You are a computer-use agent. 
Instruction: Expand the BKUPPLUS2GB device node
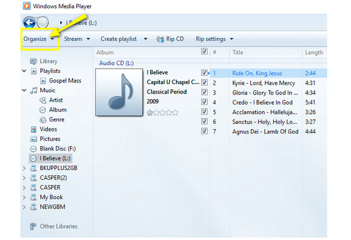coord(24,168)
